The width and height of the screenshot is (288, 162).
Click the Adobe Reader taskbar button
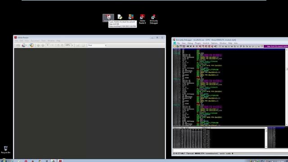coord(60,161)
